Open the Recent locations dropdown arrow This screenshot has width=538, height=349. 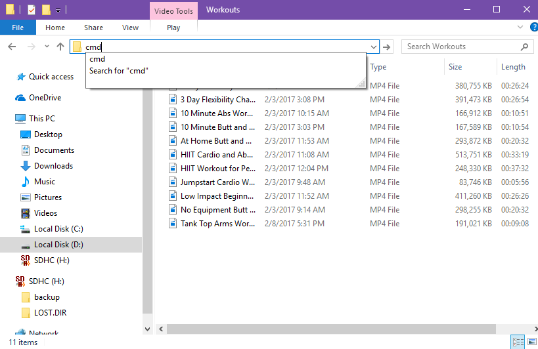[x=47, y=46]
